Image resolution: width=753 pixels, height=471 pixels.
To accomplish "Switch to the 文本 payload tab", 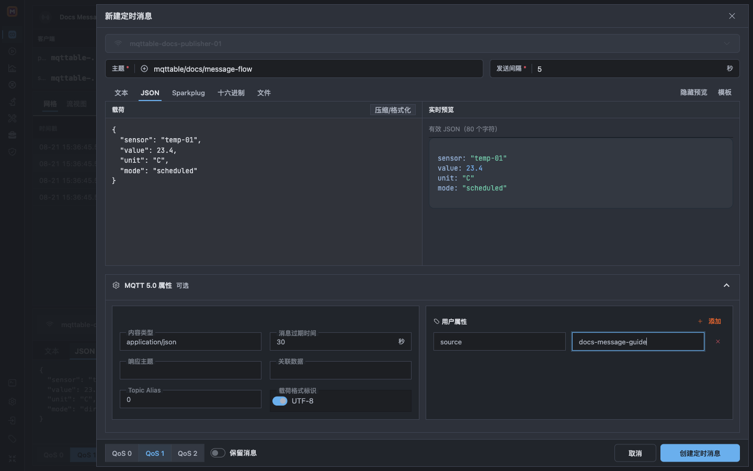I will pyautogui.click(x=121, y=93).
